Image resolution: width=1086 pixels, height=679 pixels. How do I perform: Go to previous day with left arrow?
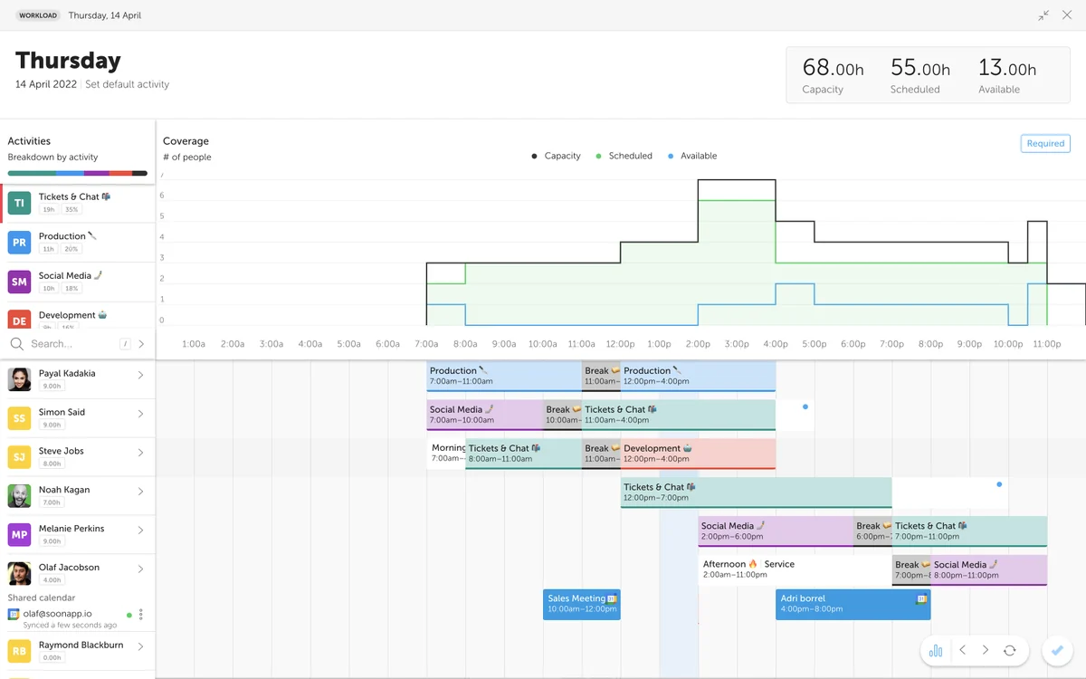point(962,651)
